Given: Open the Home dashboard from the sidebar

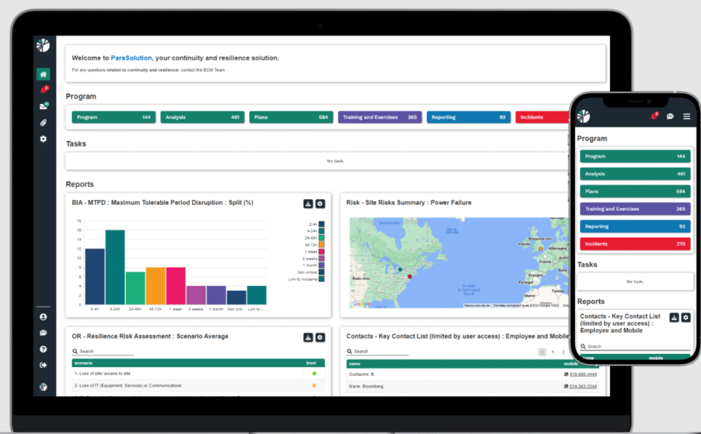Looking at the screenshot, I should click(42, 73).
